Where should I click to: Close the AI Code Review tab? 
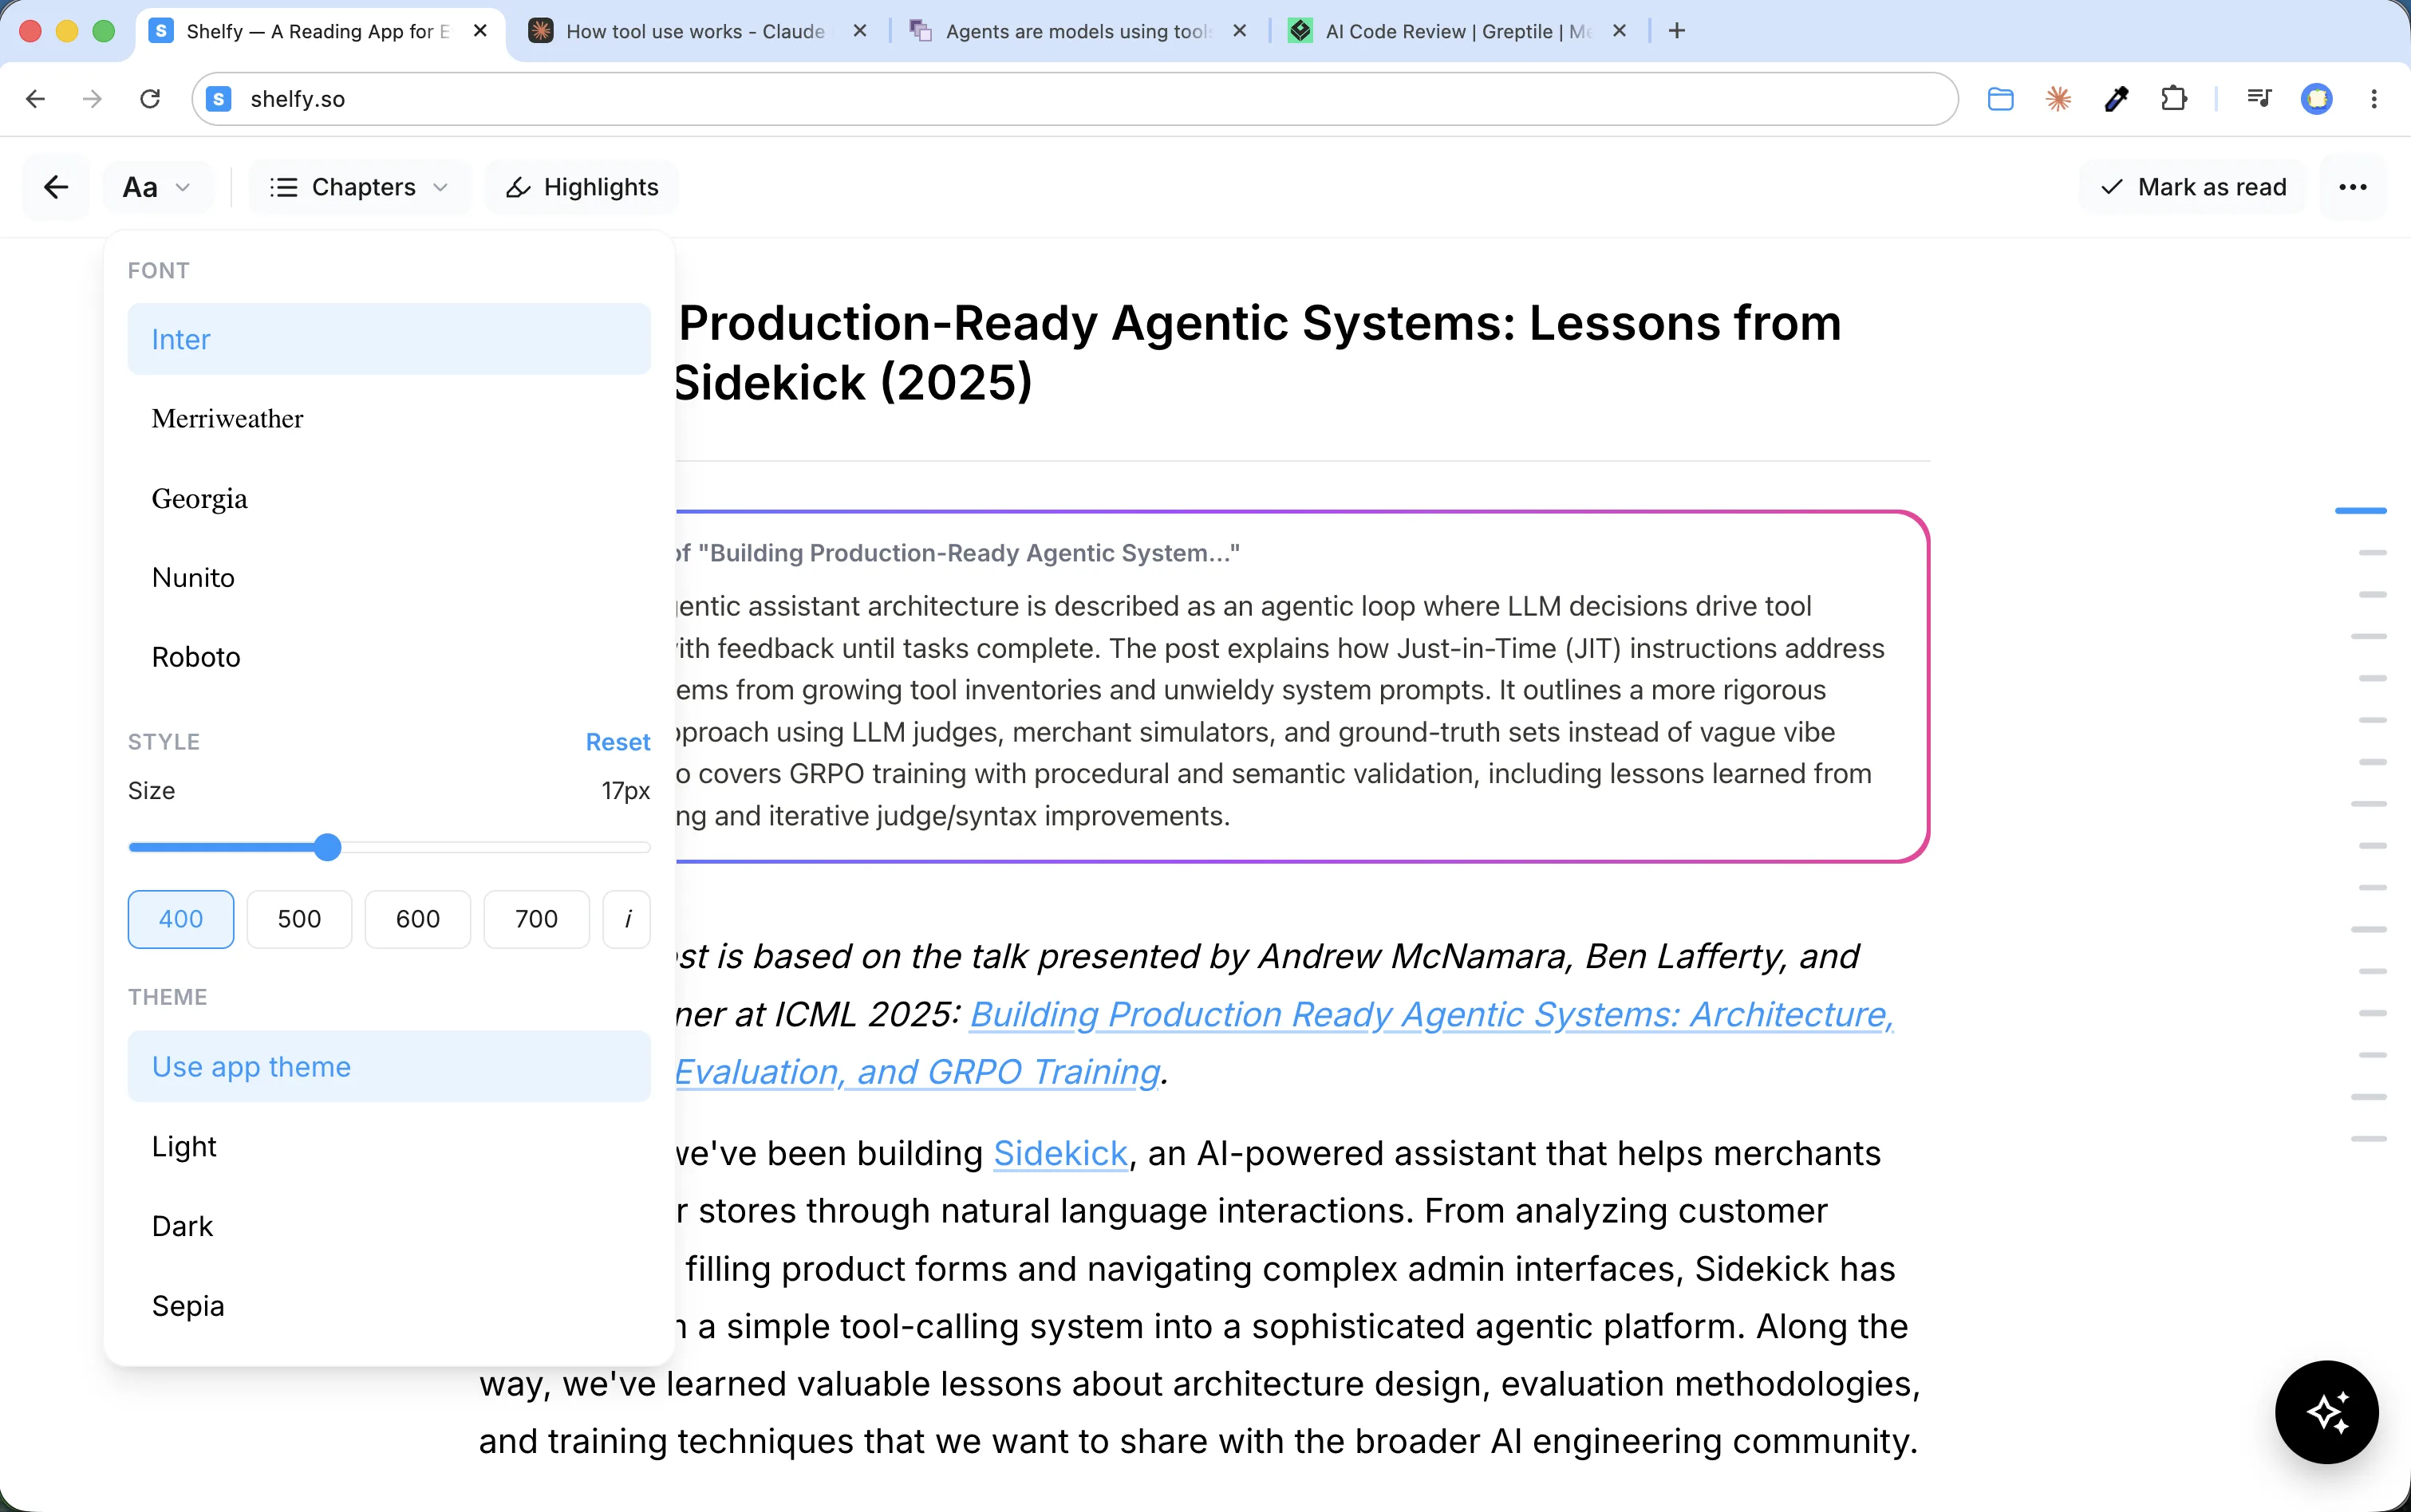click(x=1620, y=31)
